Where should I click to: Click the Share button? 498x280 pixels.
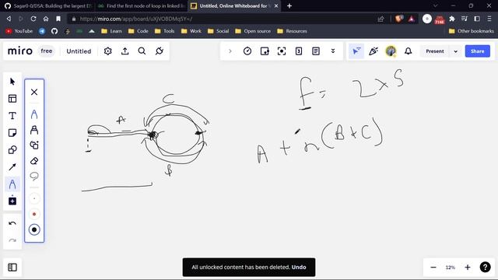[x=477, y=51]
